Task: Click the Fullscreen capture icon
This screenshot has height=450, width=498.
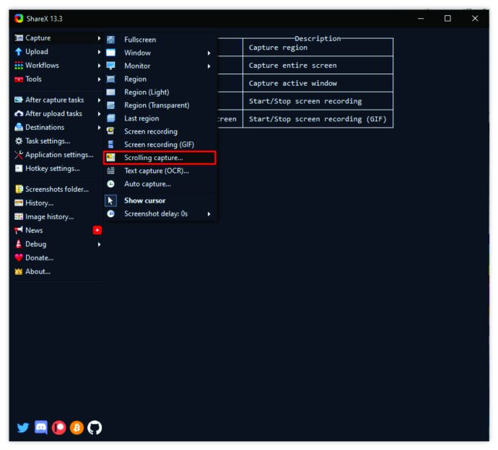Action: 110,40
